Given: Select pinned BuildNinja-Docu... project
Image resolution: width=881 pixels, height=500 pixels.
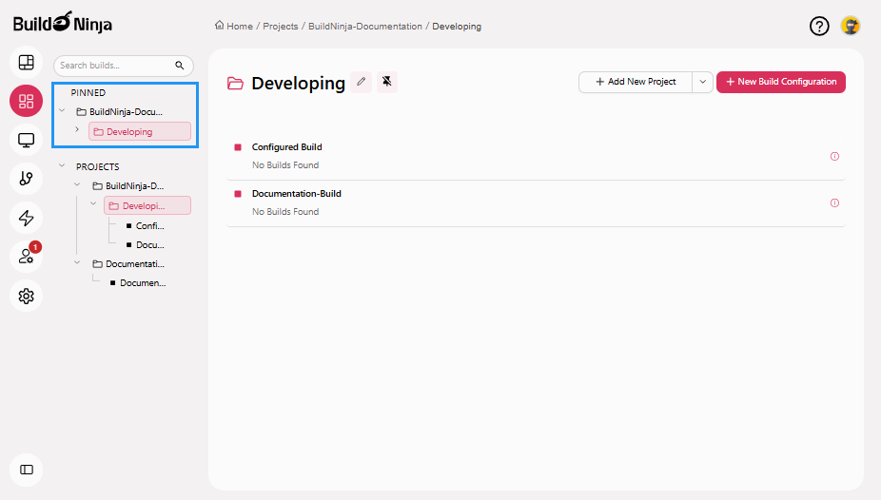Looking at the screenshot, I should click(x=120, y=111).
